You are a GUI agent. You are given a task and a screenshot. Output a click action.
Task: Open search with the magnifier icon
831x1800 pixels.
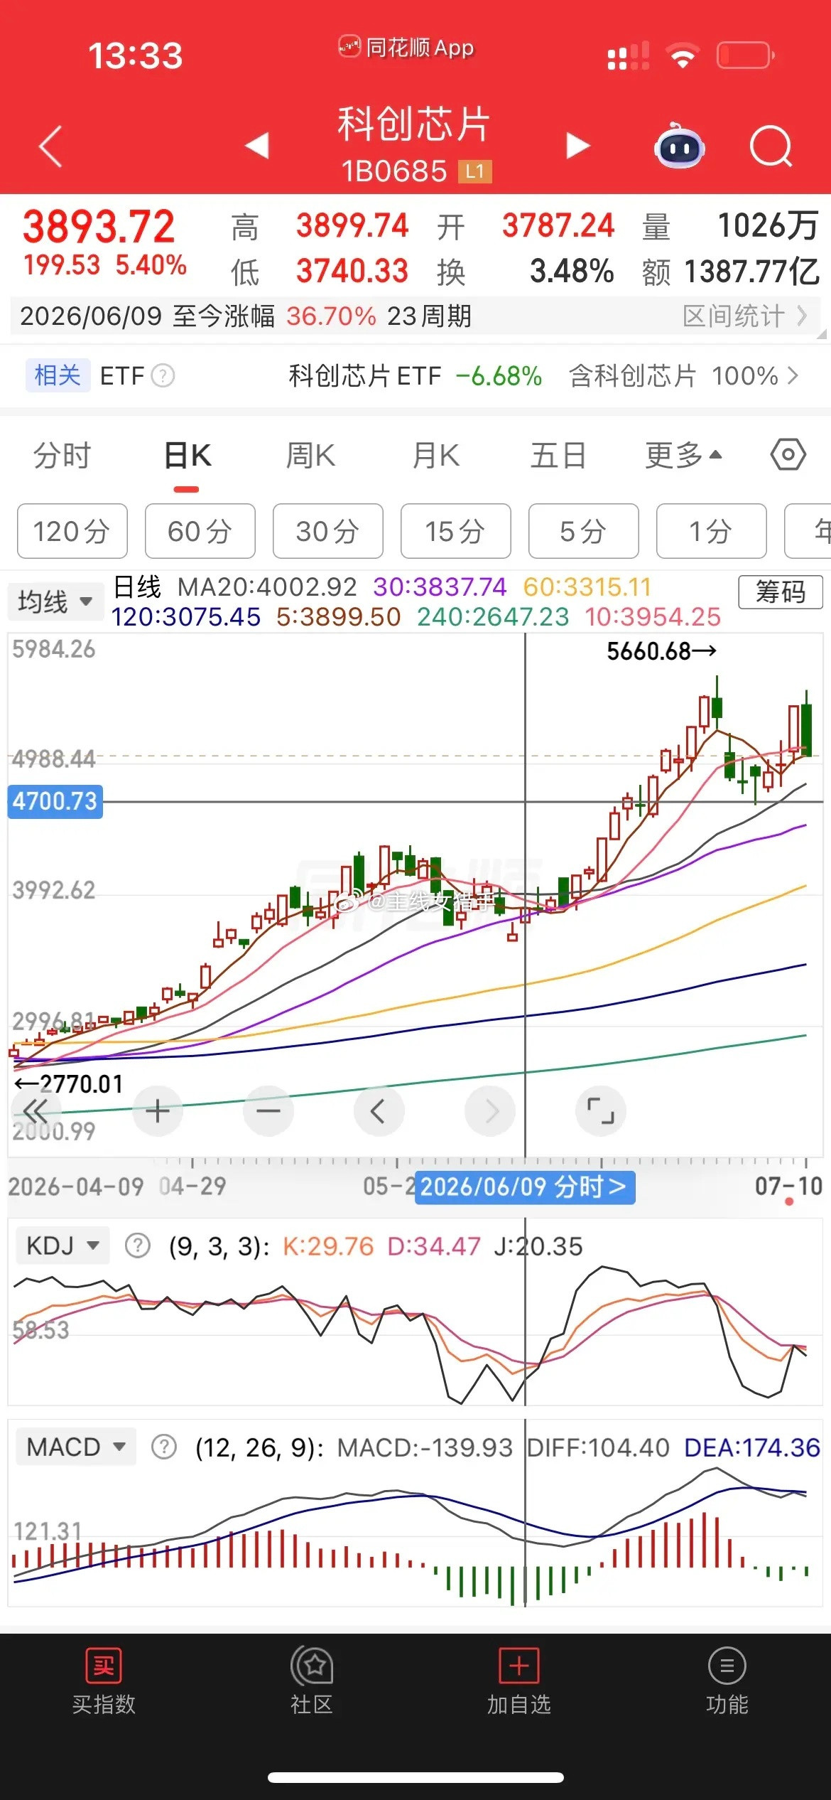click(x=771, y=146)
